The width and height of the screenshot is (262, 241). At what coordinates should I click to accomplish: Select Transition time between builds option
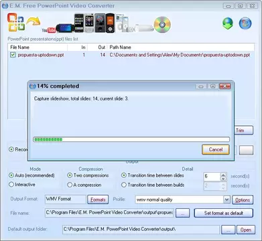point(123,185)
